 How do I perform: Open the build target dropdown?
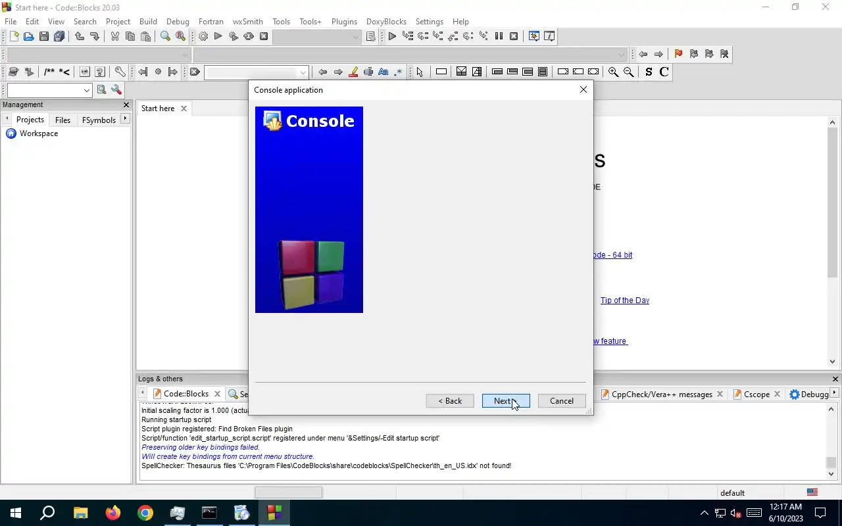click(x=317, y=37)
